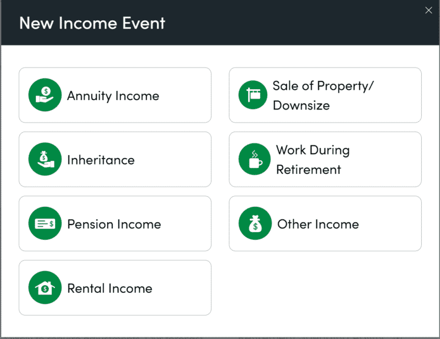Select Other Income from the list
The width and height of the screenshot is (440, 339).
click(324, 224)
